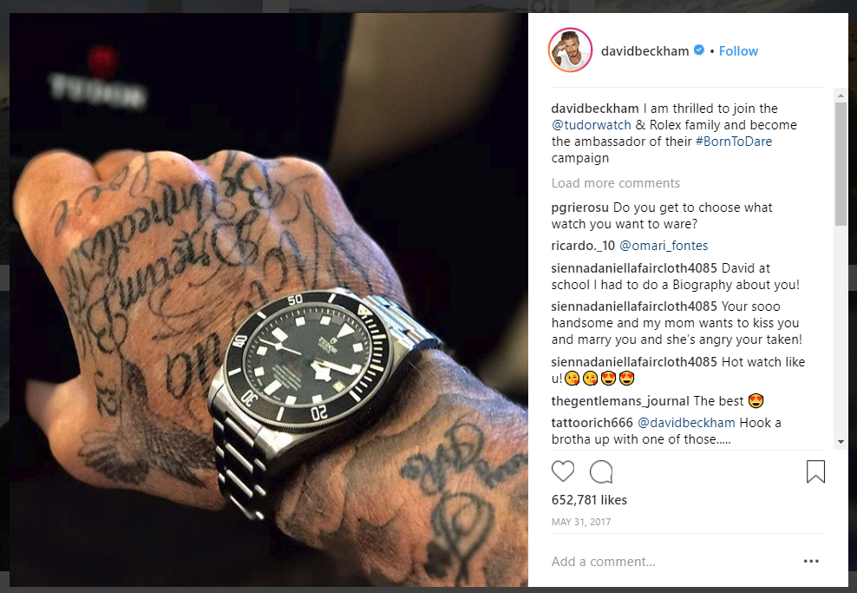857x593 pixels.
Task: Open the @tudorwatch mention link
Action: 591,125
